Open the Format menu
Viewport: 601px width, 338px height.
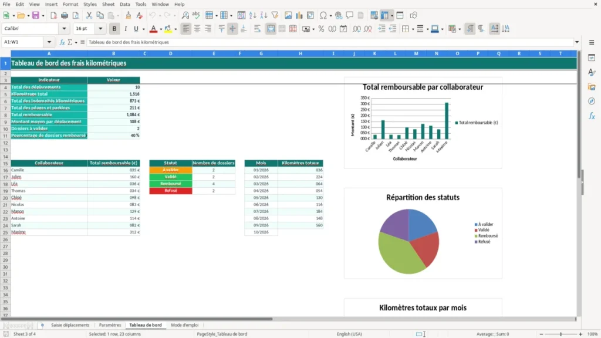click(70, 4)
